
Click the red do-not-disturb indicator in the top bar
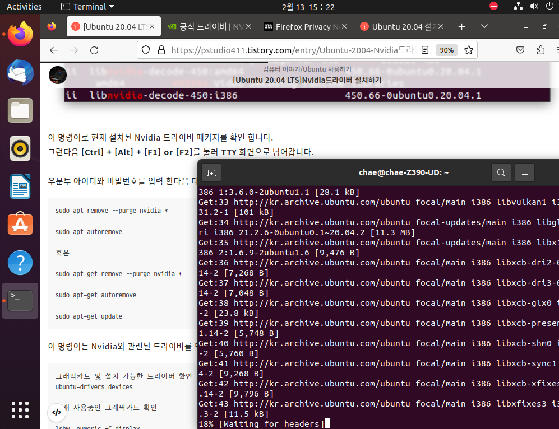coord(493,6)
